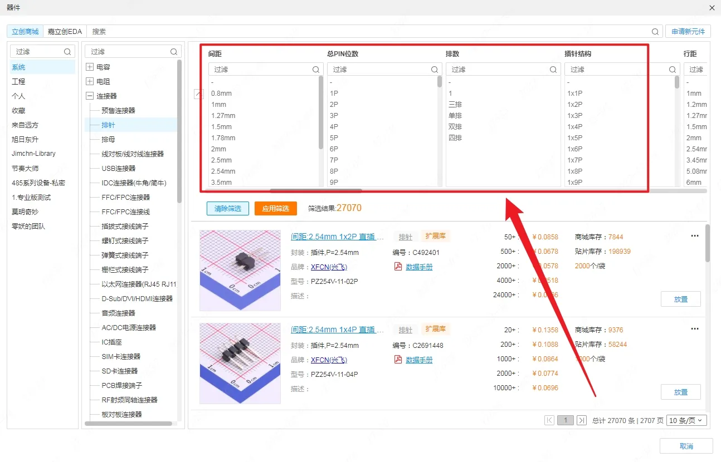Click the search icon in the 总PIN位数 filter box
Viewport: 721px width, 462px height.
(435, 70)
